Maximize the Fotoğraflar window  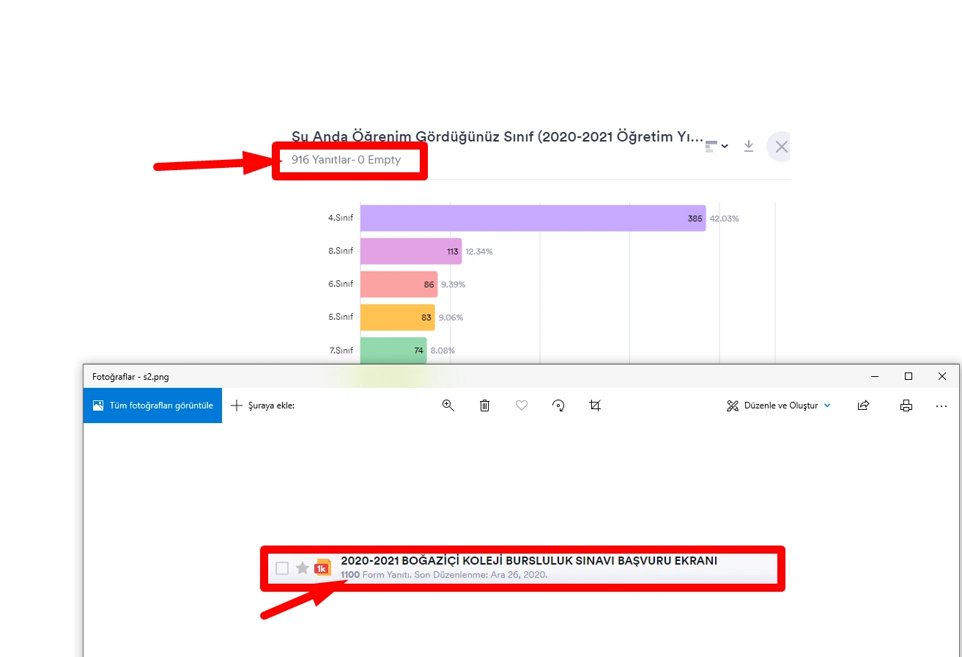[909, 376]
